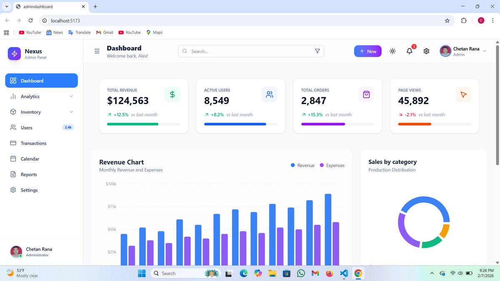The image size is (500, 281).
Task: Open the Windows Start menu
Action: tap(142, 274)
